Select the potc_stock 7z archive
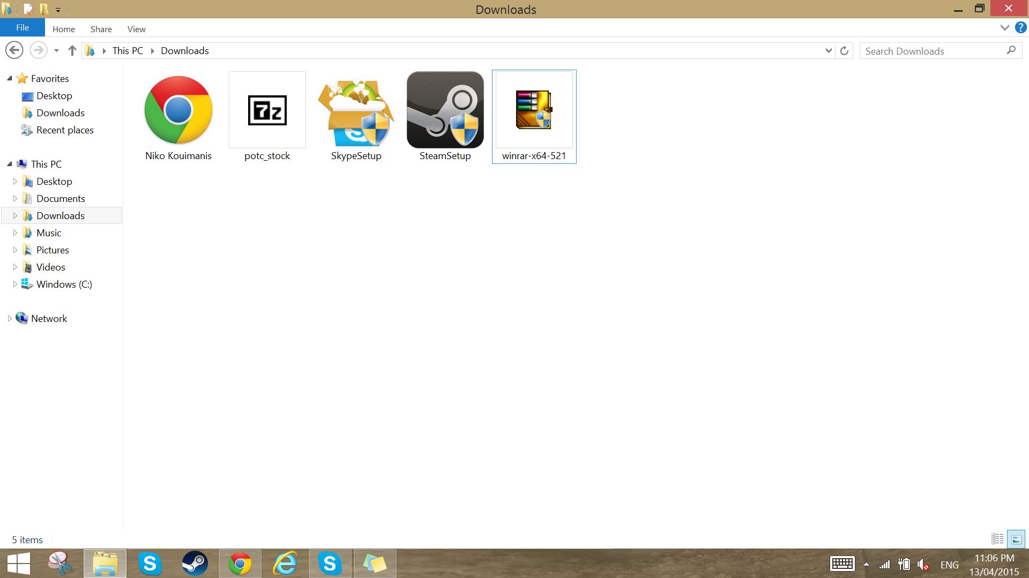The width and height of the screenshot is (1029, 578). 267,110
